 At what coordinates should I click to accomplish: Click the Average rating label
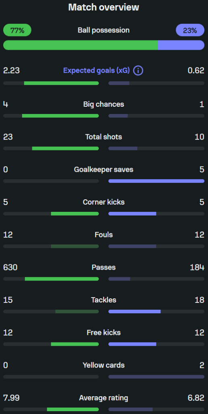pyautogui.click(x=104, y=398)
